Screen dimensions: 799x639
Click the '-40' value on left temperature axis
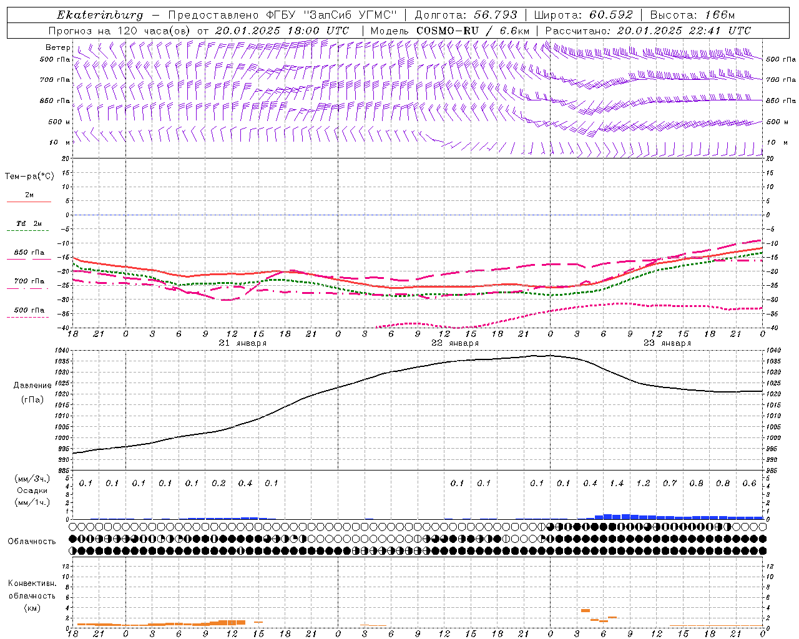(64, 328)
